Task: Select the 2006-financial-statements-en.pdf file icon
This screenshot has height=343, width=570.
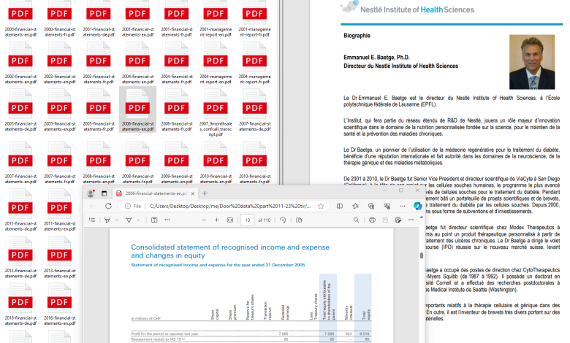Action: [x=137, y=104]
